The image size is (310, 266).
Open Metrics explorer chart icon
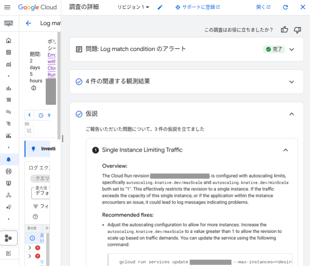click(x=9, y=64)
